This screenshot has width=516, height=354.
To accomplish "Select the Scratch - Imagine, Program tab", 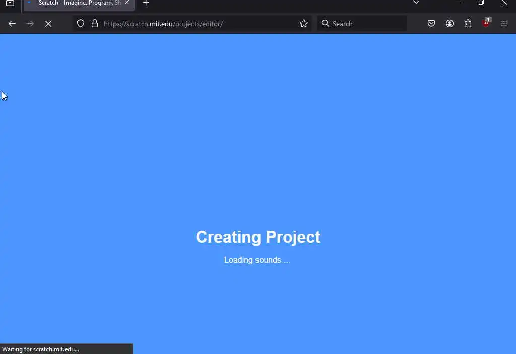I will pos(79,4).
